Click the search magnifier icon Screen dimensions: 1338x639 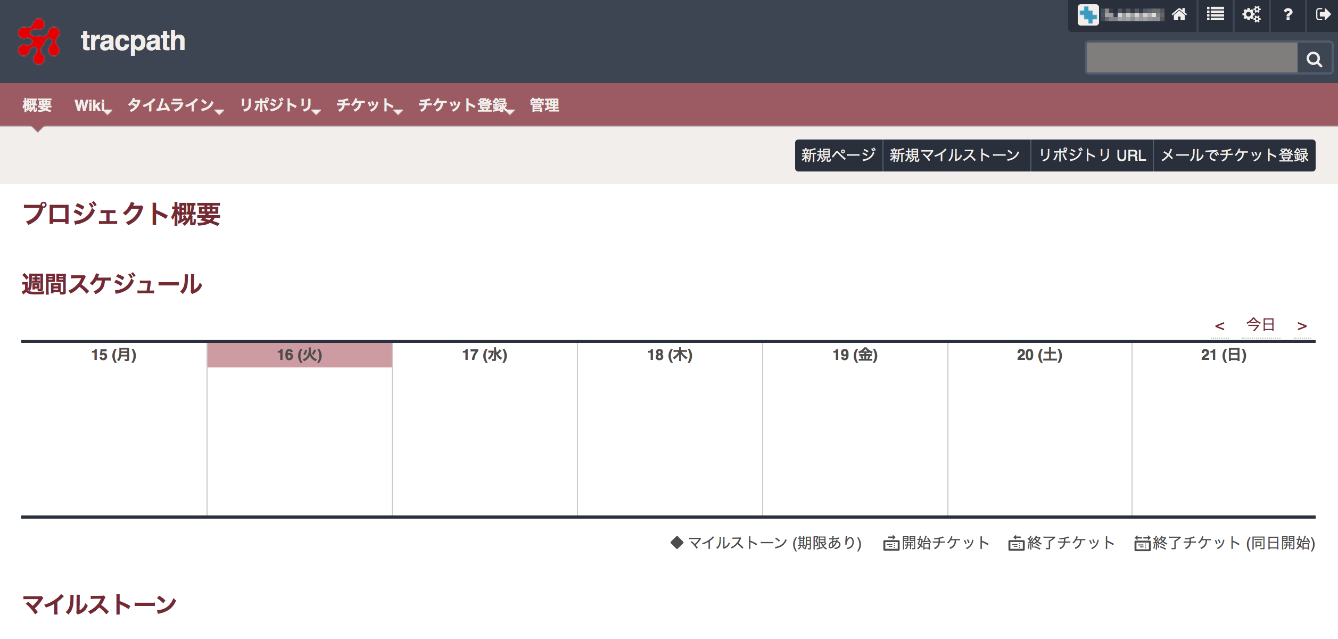[x=1315, y=59]
